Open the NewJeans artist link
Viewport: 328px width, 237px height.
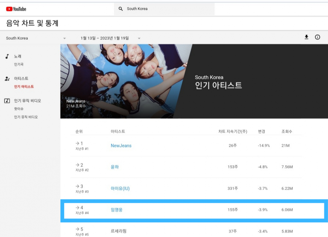click(121, 146)
